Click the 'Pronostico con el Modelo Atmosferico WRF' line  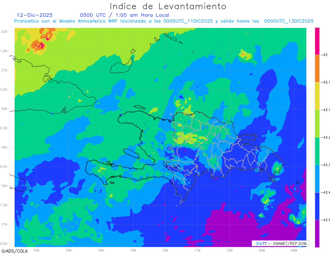pos(164,21)
